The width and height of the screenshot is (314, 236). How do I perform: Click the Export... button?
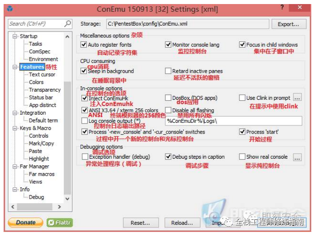click(288, 24)
